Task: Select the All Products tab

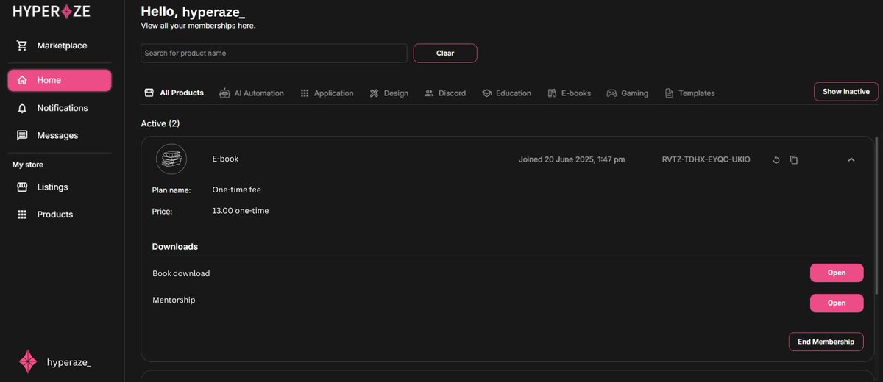Action: [x=174, y=93]
